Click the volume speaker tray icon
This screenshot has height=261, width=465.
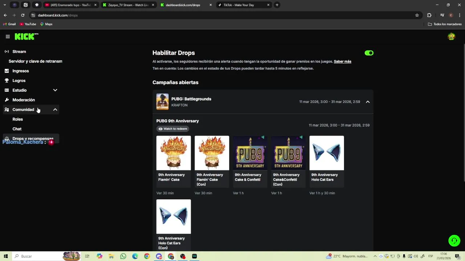pyautogui.click(x=416, y=256)
